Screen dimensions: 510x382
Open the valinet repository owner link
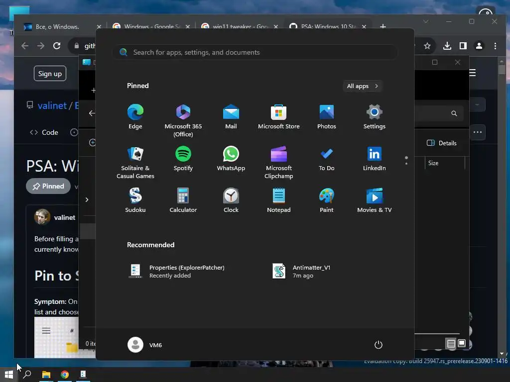click(52, 105)
